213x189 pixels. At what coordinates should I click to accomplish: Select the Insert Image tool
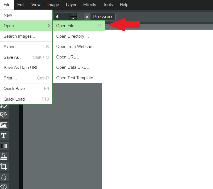click(x=4, y=125)
